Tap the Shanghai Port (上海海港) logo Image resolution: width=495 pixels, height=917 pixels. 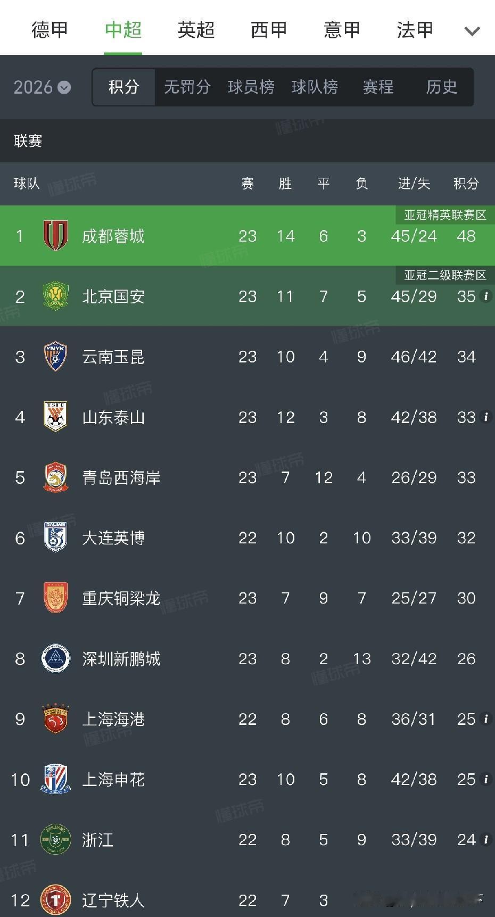click(x=55, y=719)
